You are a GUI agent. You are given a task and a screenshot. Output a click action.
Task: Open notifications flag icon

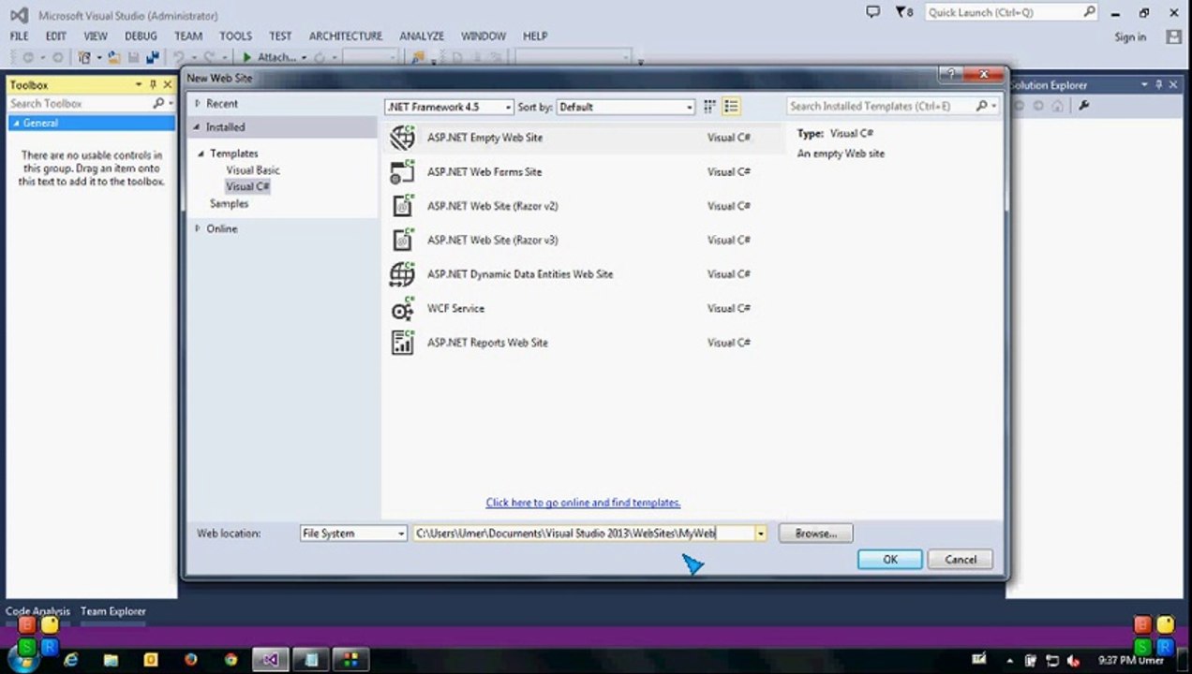904,12
